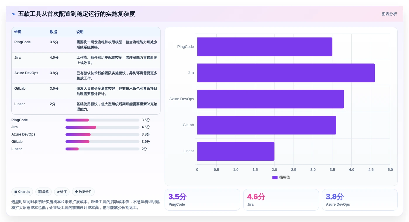
Task: Click the Linear bar in the chart
Action: tap(236, 151)
